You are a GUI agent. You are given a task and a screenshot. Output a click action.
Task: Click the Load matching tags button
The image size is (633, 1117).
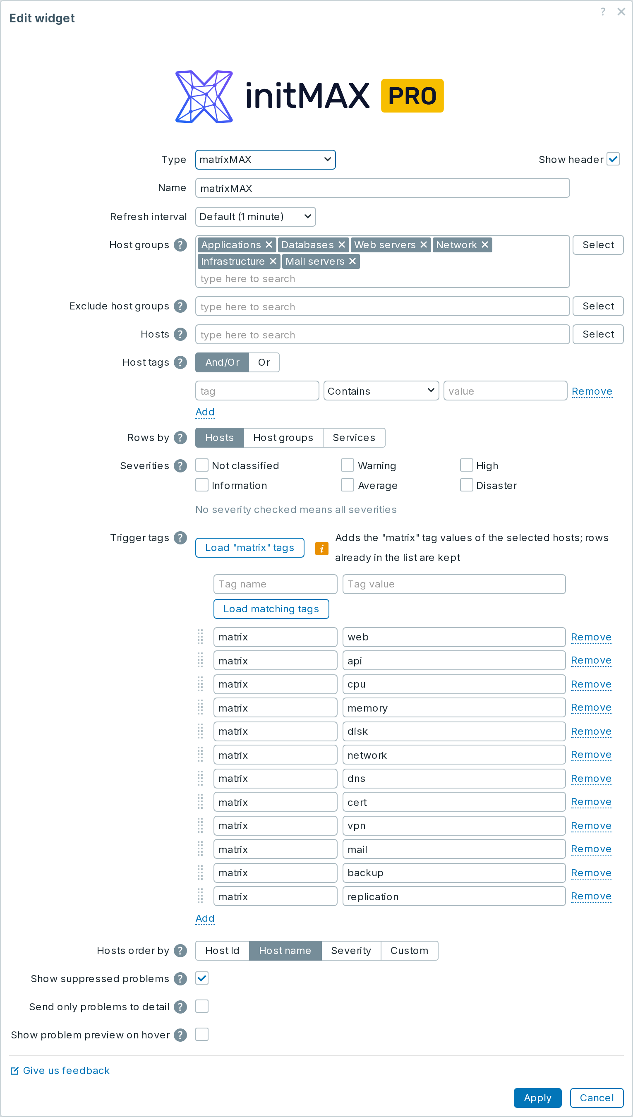[x=271, y=609]
